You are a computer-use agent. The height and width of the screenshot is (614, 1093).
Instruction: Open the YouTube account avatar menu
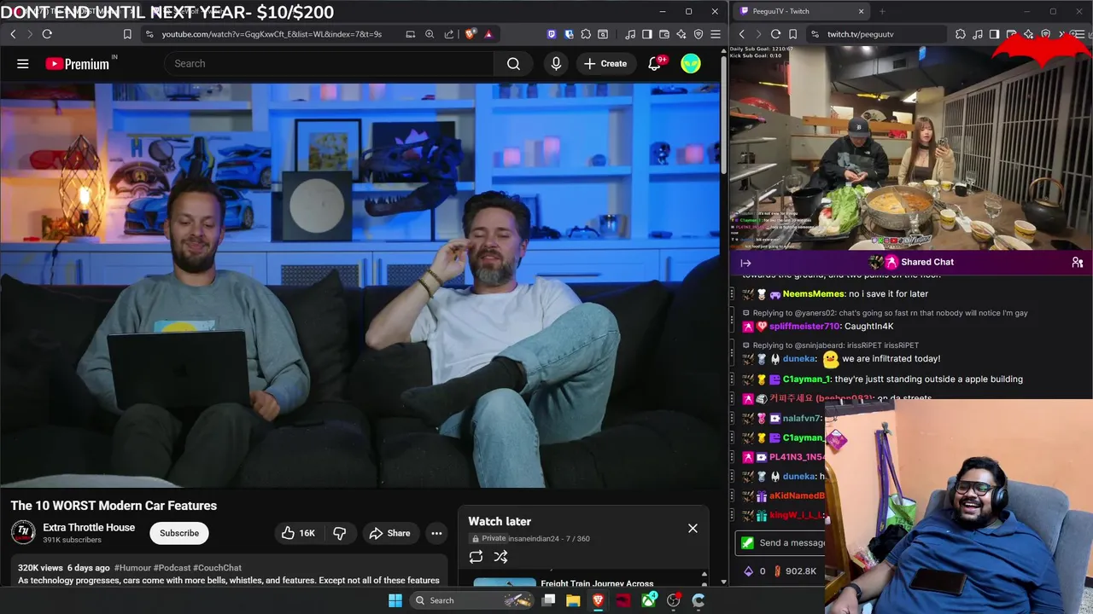pos(691,64)
